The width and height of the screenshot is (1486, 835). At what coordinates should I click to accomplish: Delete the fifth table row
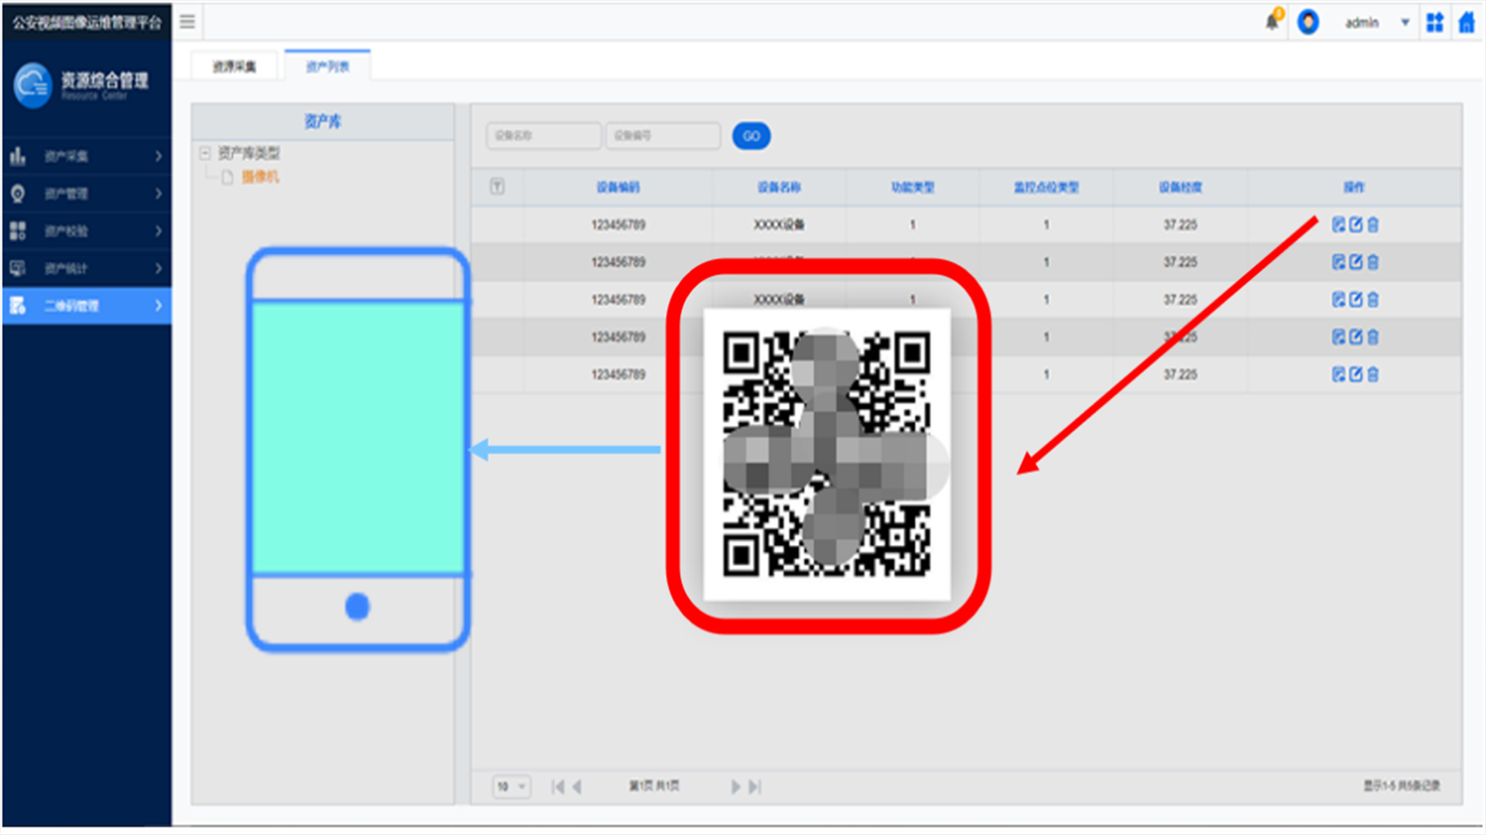point(1372,374)
